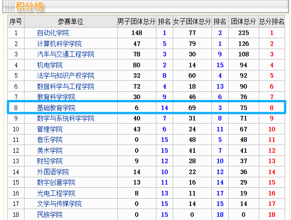Open 数学与系统科学学院 entry
The height and width of the screenshot is (220, 291).
point(65,119)
